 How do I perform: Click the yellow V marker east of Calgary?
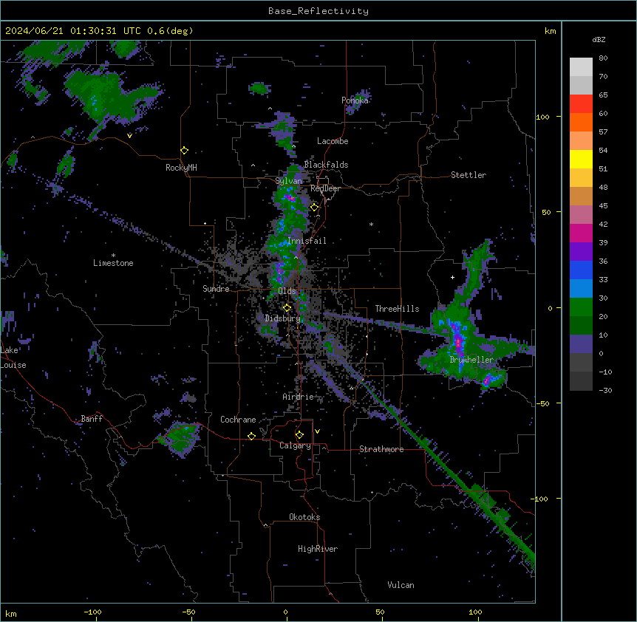[x=317, y=431]
